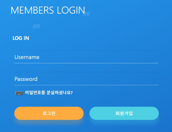
Task: Select the Username placeholder text
Action: pyautogui.click(x=27, y=57)
